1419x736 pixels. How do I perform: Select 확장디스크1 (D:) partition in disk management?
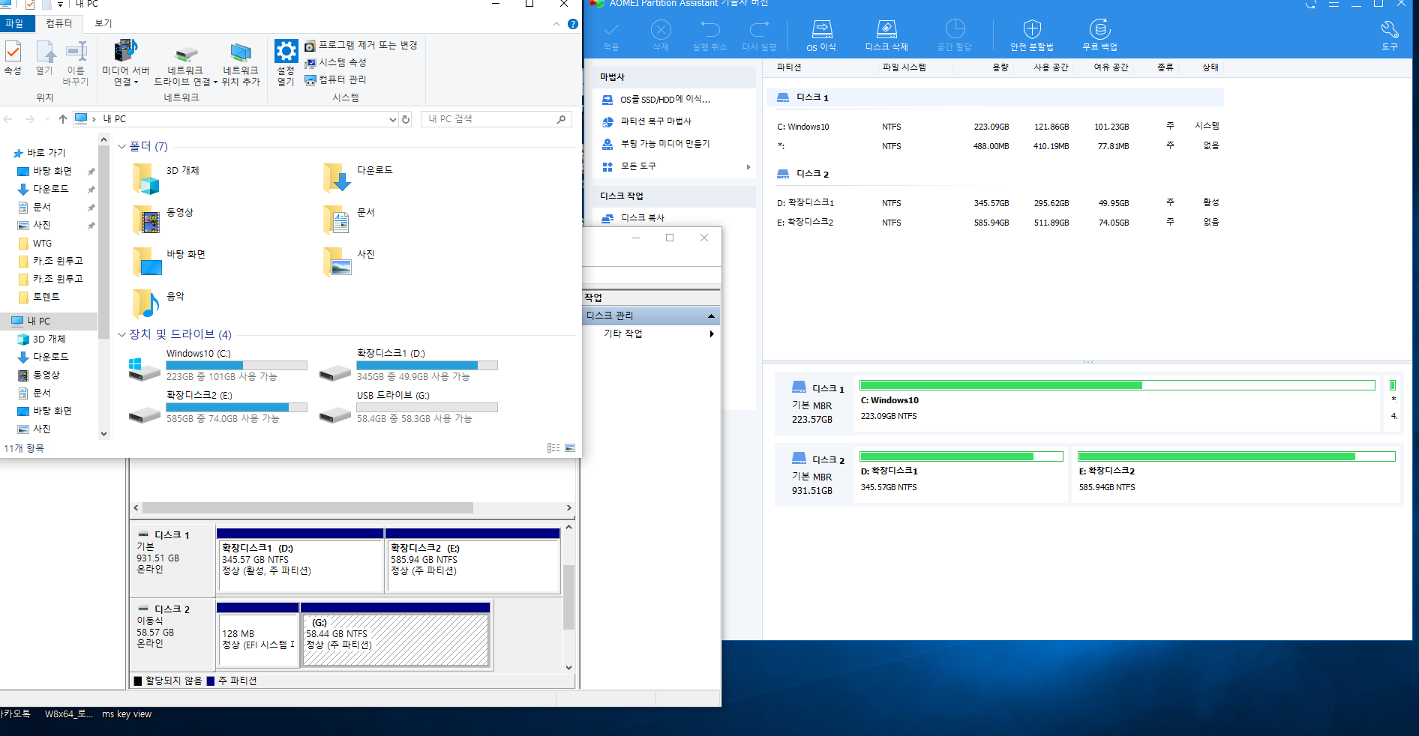(x=300, y=561)
